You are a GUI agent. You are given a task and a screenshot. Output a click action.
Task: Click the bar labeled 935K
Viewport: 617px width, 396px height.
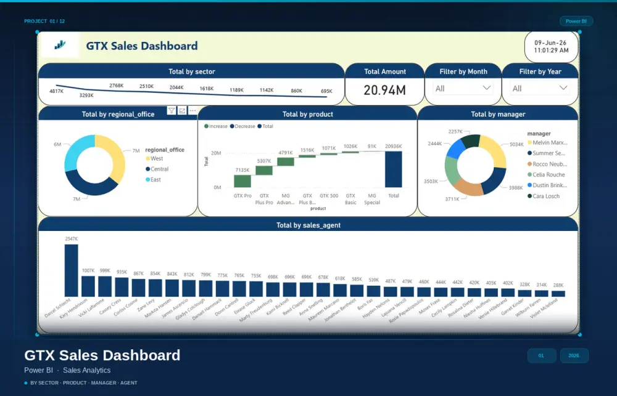point(122,287)
